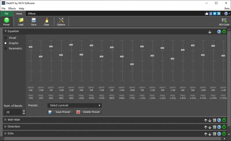
Task: Click the Clear brush icon
Action: (46, 20)
